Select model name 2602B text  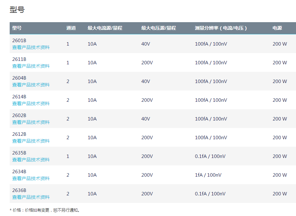[19, 115]
